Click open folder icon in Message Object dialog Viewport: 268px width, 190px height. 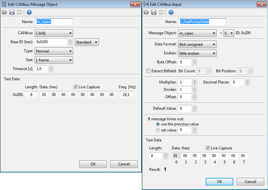pyautogui.click(x=4, y=12)
